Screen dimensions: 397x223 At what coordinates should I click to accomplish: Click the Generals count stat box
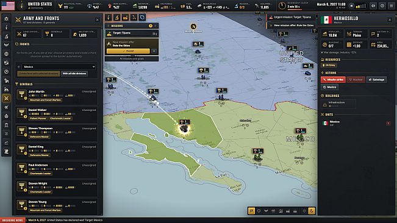[56, 34]
